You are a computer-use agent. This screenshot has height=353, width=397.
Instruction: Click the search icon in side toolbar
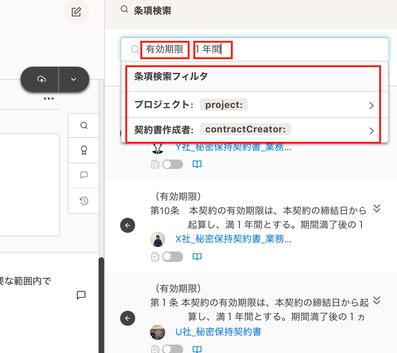click(84, 125)
